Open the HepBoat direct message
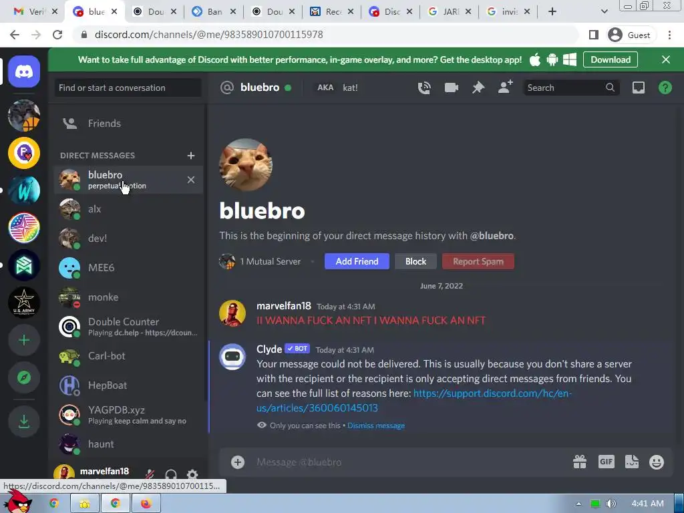This screenshot has width=684, height=513. [129, 385]
